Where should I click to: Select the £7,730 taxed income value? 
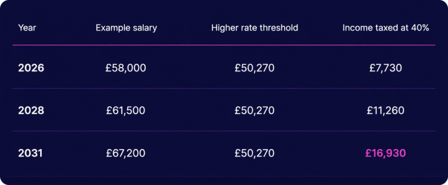point(386,68)
